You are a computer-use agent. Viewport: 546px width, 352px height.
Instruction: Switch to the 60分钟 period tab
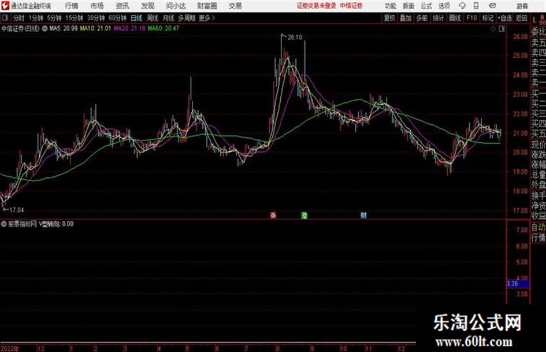pyautogui.click(x=117, y=18)
